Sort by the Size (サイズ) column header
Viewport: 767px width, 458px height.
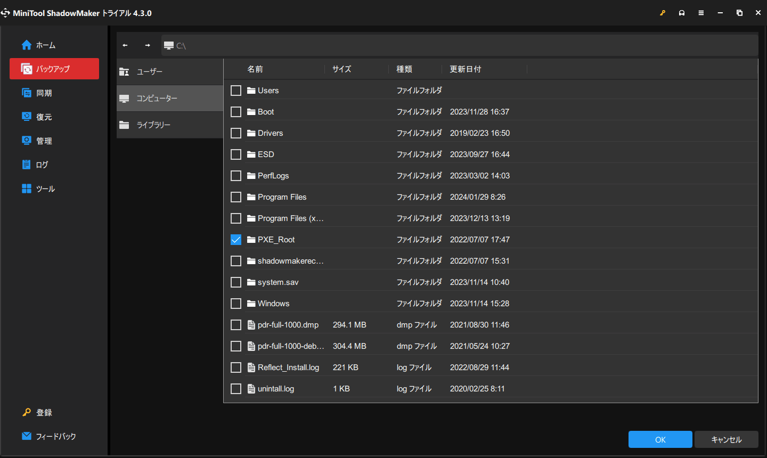coord(342,69)
